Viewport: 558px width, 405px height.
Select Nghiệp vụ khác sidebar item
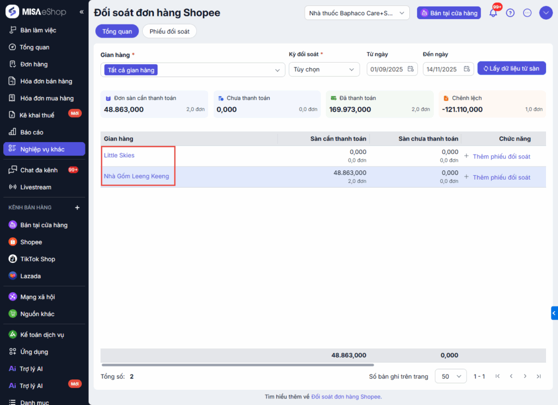coord(44,149)
